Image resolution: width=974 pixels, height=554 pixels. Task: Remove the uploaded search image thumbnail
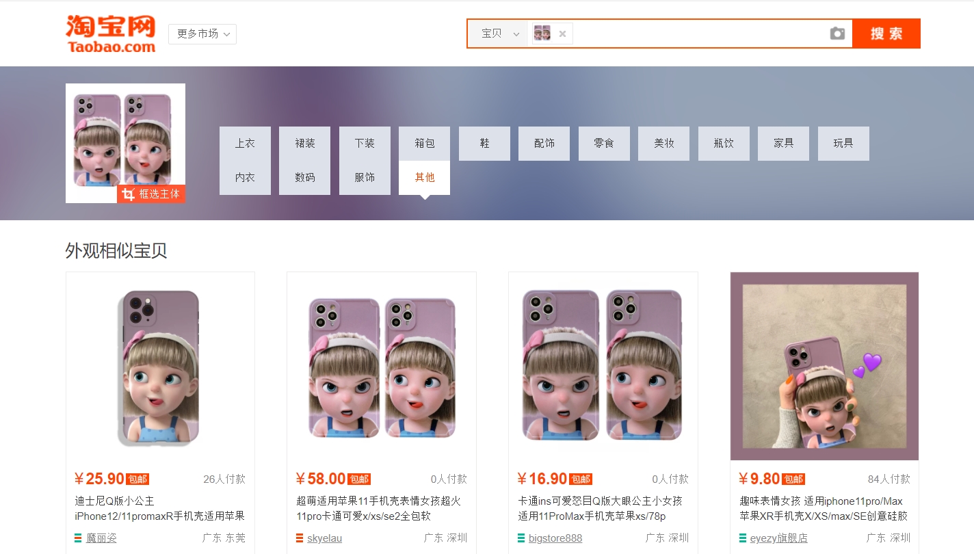coord(562,34)
